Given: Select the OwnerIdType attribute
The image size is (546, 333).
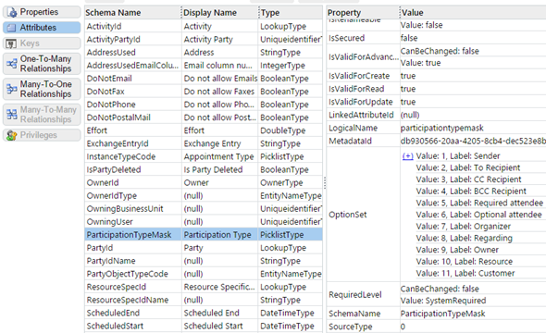Looking at the screenshot, I should click(112, 196).
